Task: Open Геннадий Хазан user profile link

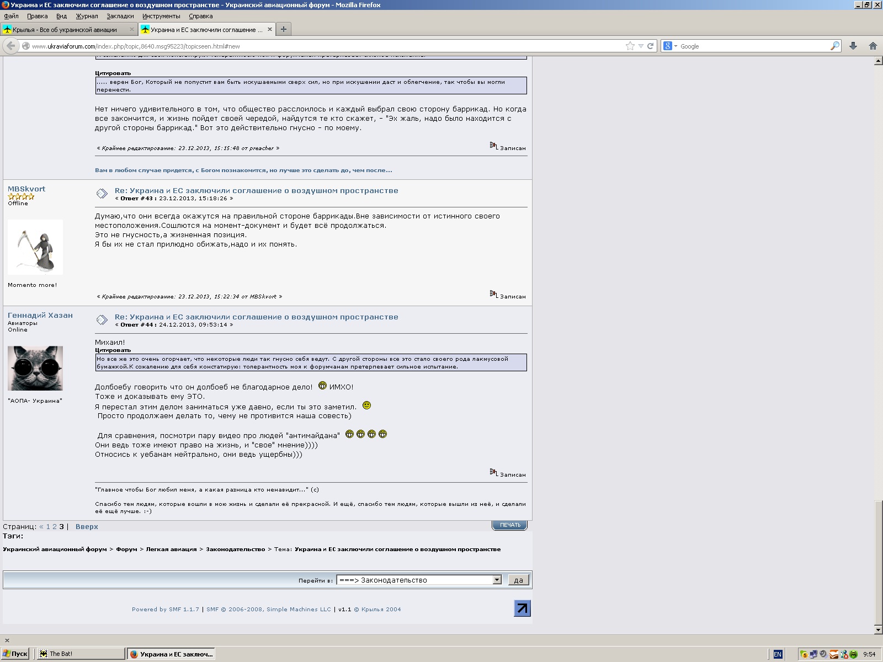Action: [x=40, y=316]
